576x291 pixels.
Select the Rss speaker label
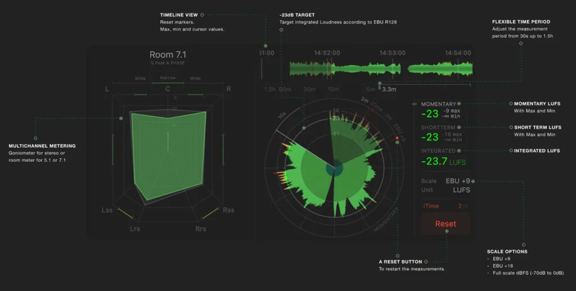pyautogui.click(x=228, y=210)
